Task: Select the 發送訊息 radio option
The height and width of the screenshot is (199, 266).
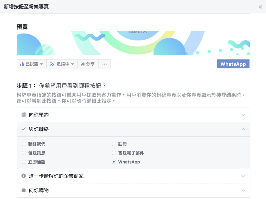Action: [x=24, y=153]
